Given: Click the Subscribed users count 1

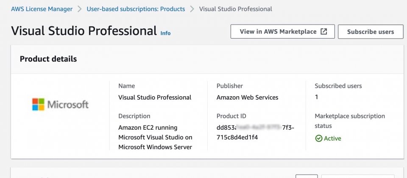Looking at the screenshot, I should (x=316, y=97).
